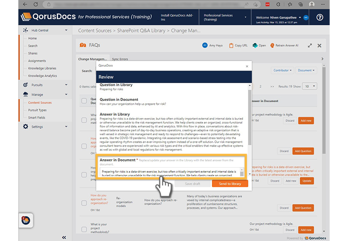The height and width of the screenshot is (241, 348).
Task: Expand the Settings section chevron
Action: [66, 127]
